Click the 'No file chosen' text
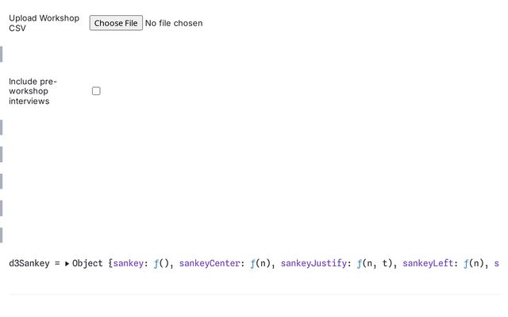This screenshot has height=317, width=508. tap(174, 23)
